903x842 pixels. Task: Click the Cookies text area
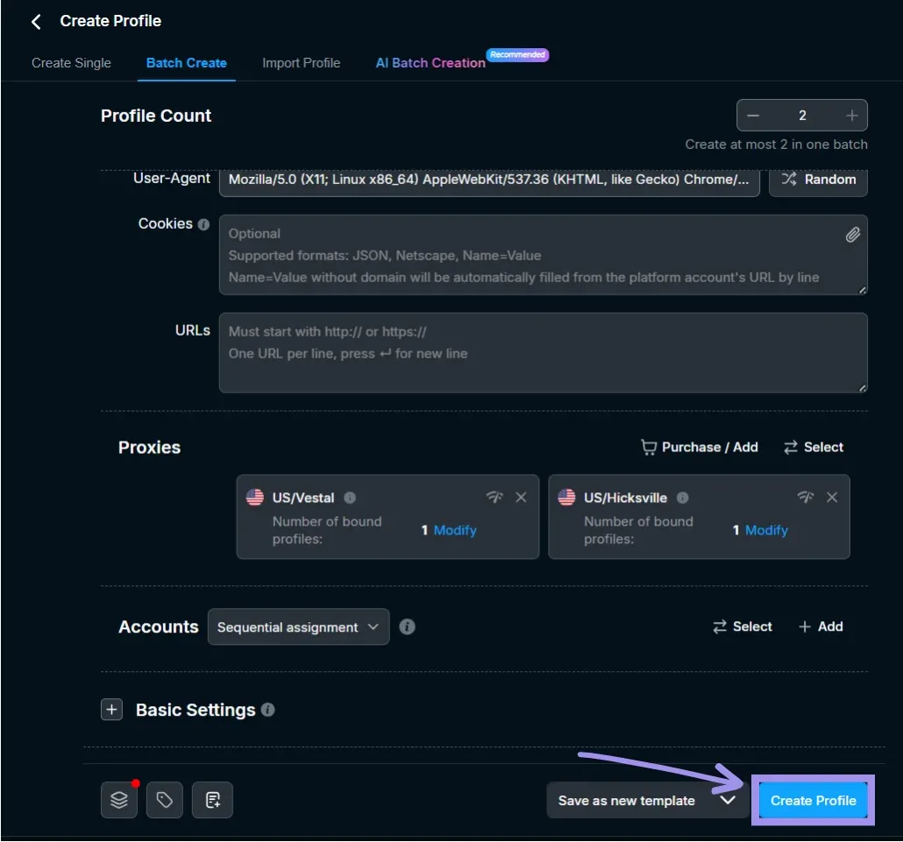click(x=543, y=255)
